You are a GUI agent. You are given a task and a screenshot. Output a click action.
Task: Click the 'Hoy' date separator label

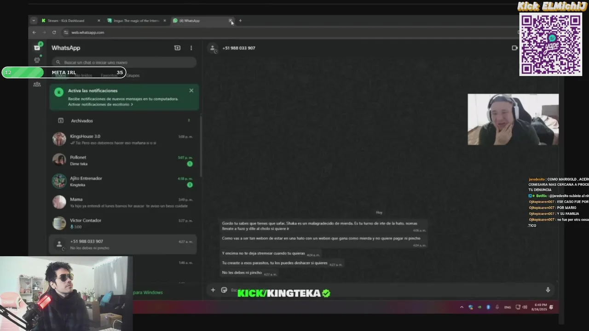pos(379,212)
